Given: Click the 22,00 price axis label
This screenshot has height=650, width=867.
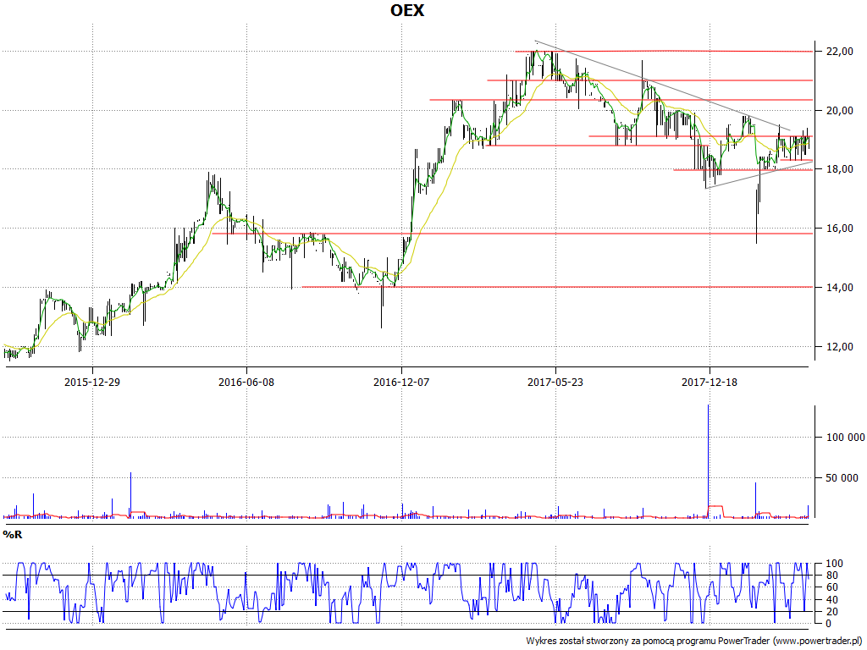Looking at the screenshot, I should click(x=839, y=52).
